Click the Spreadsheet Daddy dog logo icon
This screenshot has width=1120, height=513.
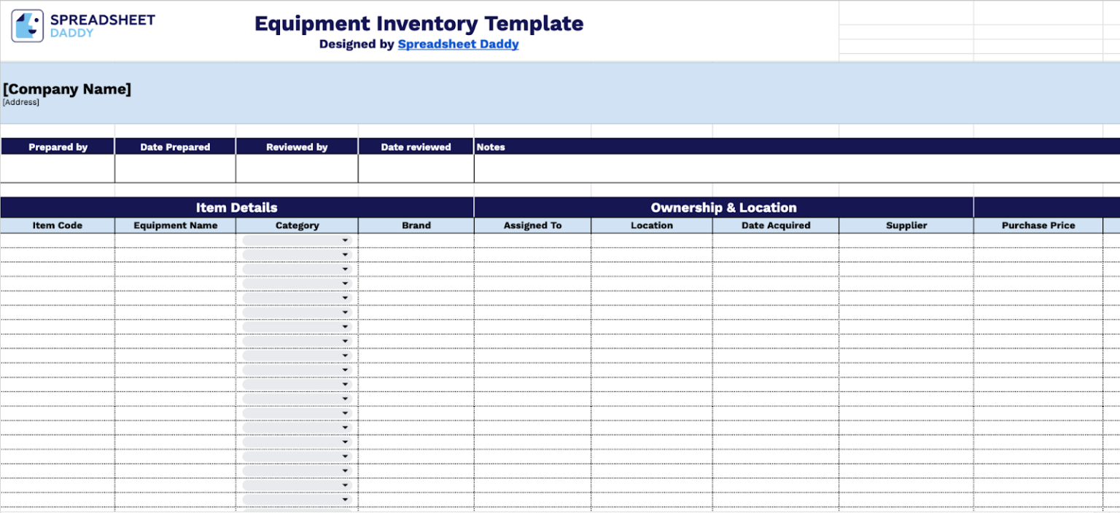click(x=26, y=24)
